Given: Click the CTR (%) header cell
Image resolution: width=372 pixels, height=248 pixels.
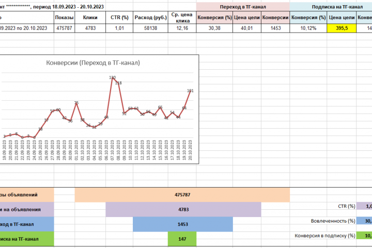Looking at the screenshot, I should [119, 18].
